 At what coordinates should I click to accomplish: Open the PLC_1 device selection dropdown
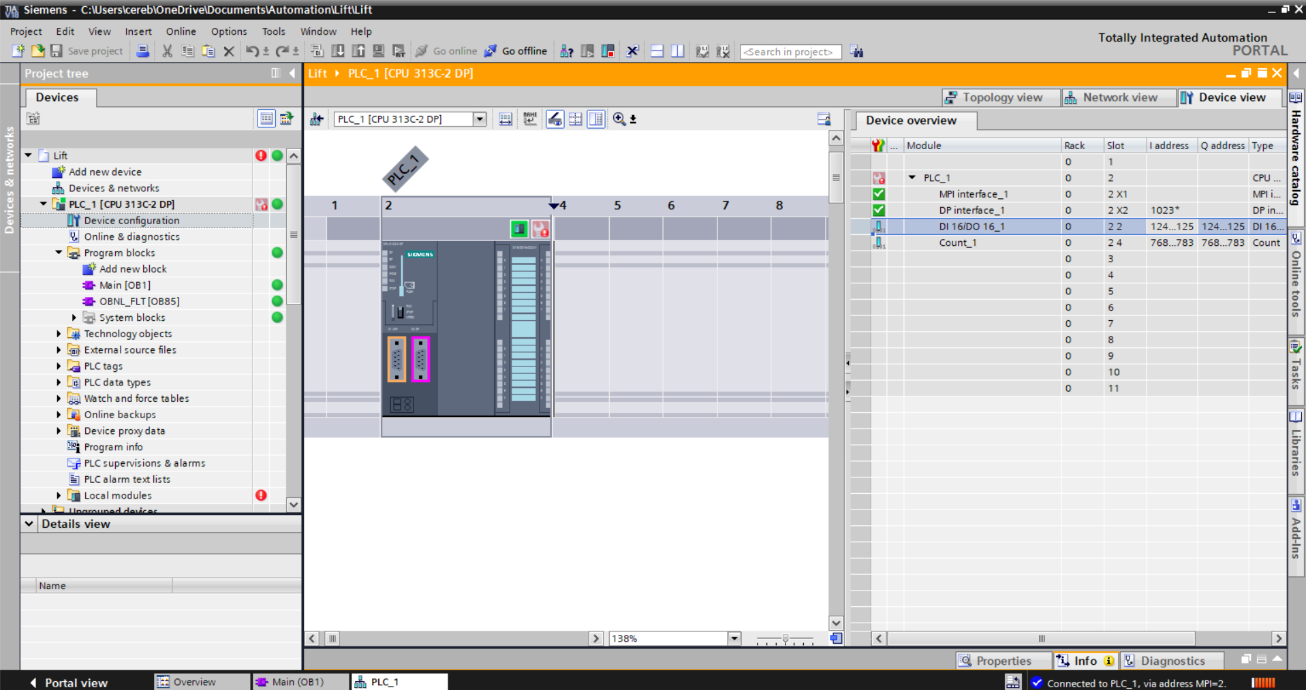(x=480, y=119)
